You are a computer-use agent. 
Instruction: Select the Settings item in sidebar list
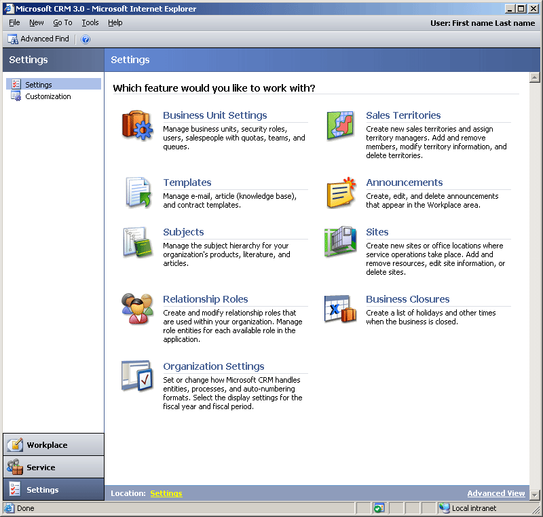tap(54, 84)
